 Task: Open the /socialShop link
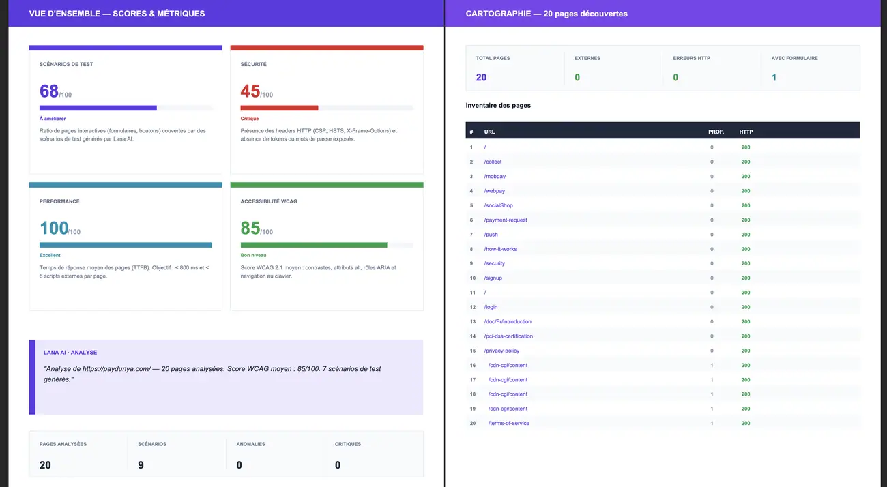pos(498,205)
